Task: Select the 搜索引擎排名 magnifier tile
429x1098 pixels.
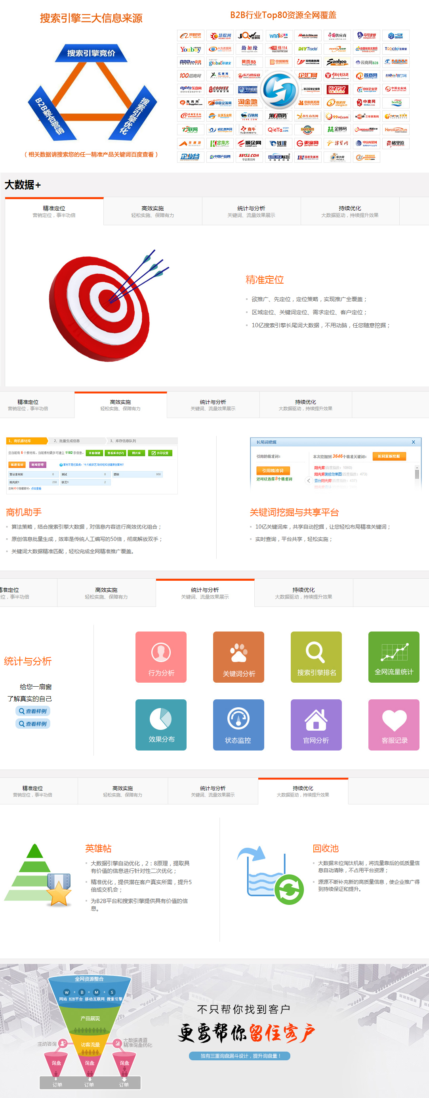Action: [316, 657]
